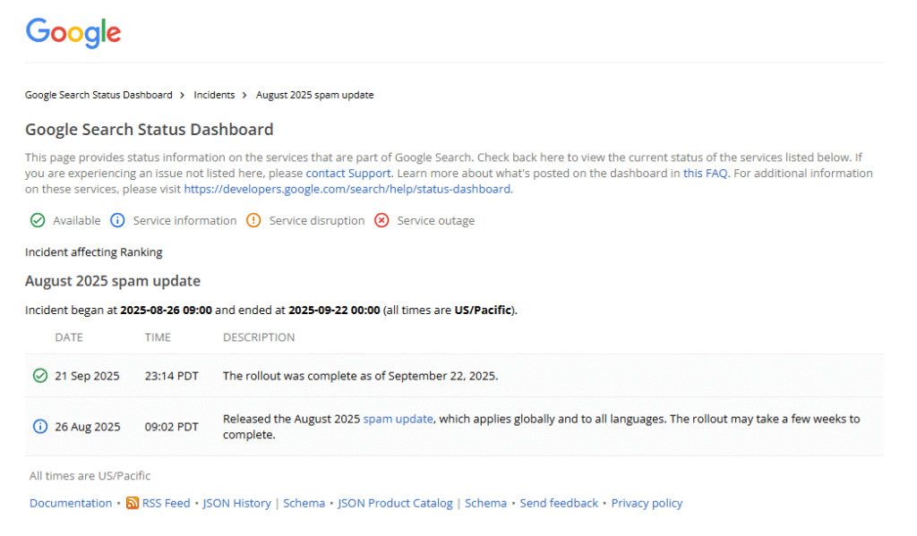Open the contact Support link

coord(347,173)
